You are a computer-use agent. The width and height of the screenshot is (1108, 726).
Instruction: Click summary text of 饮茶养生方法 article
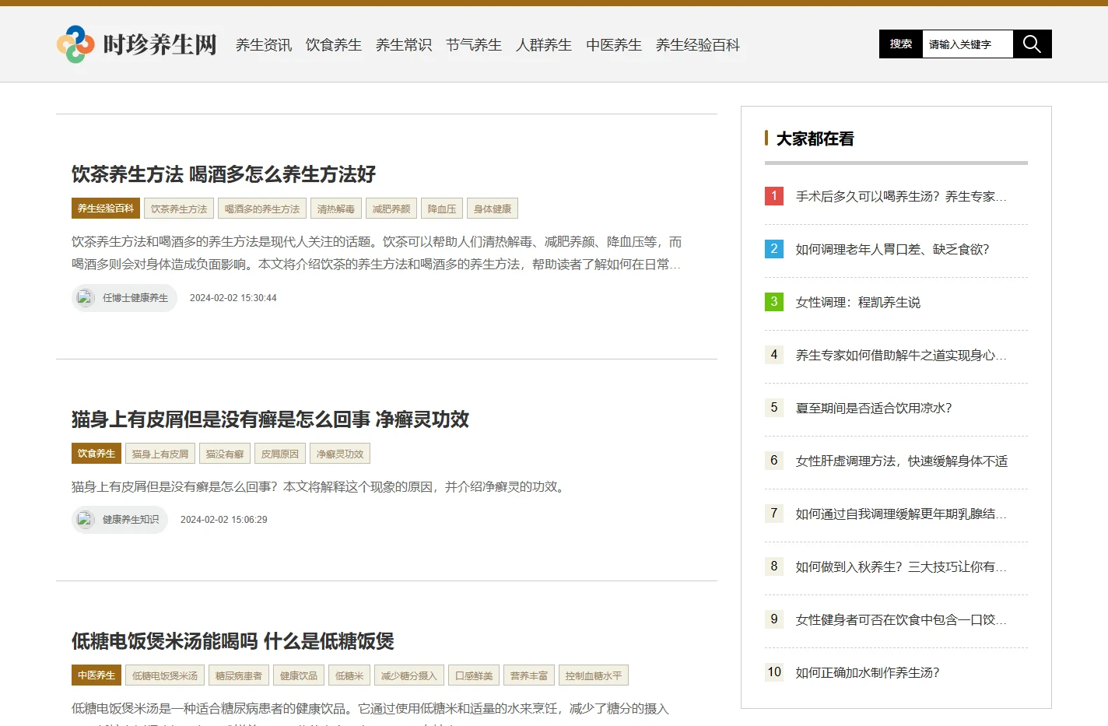(377, 254)
